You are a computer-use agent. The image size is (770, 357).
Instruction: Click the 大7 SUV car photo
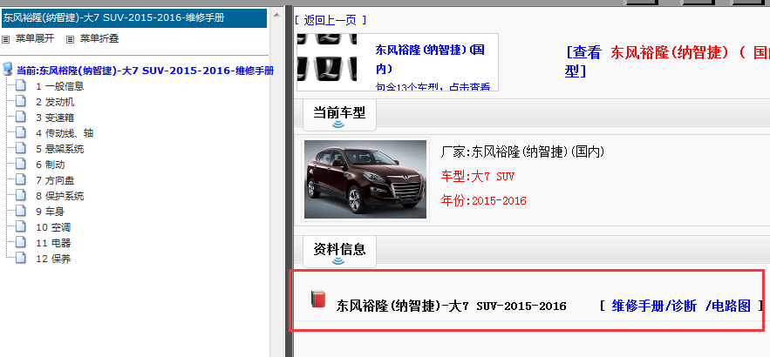[365, 179]
